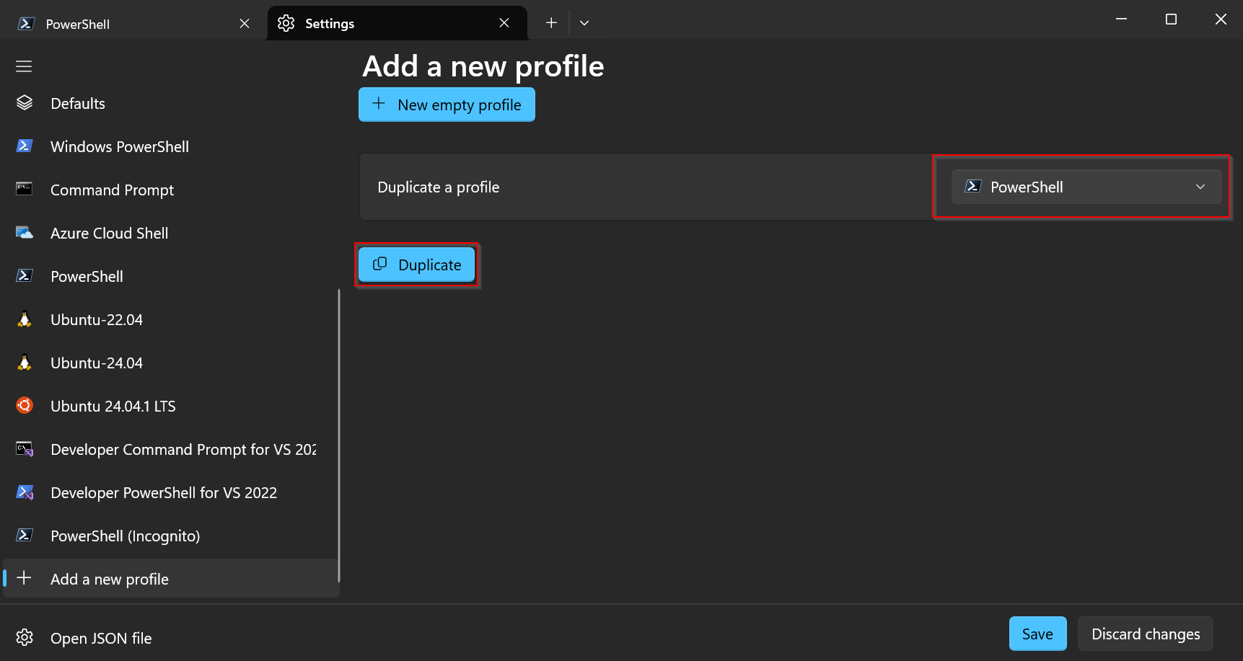Click Discard changes button

click(x=1146, y=634)
